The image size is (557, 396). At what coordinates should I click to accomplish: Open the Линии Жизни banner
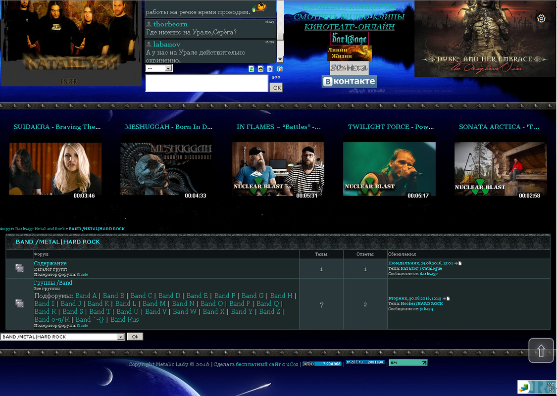click(x=350, y=53)
